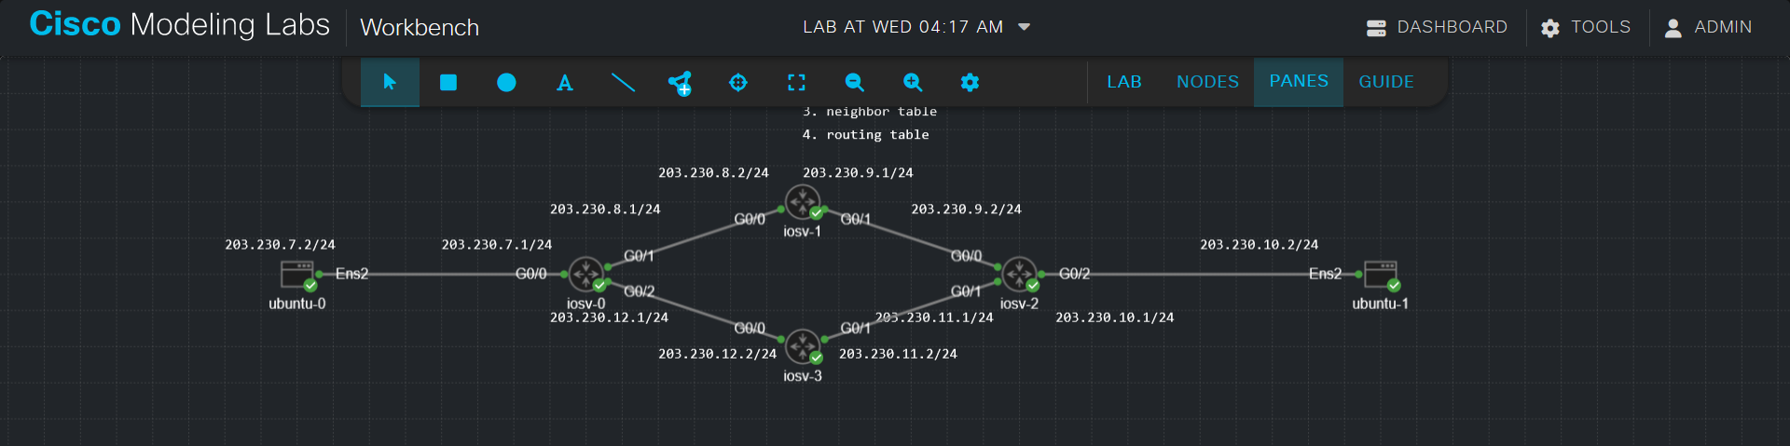Open the TOOLS menu
Viewport: 1790px width, 446px height.
point(1586,27)
